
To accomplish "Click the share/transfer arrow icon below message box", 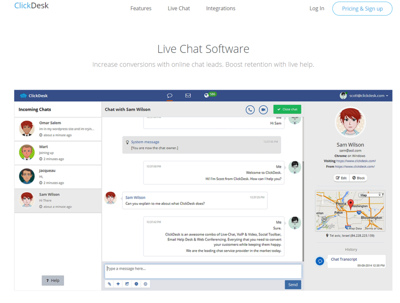I will (x=127, y=284).
